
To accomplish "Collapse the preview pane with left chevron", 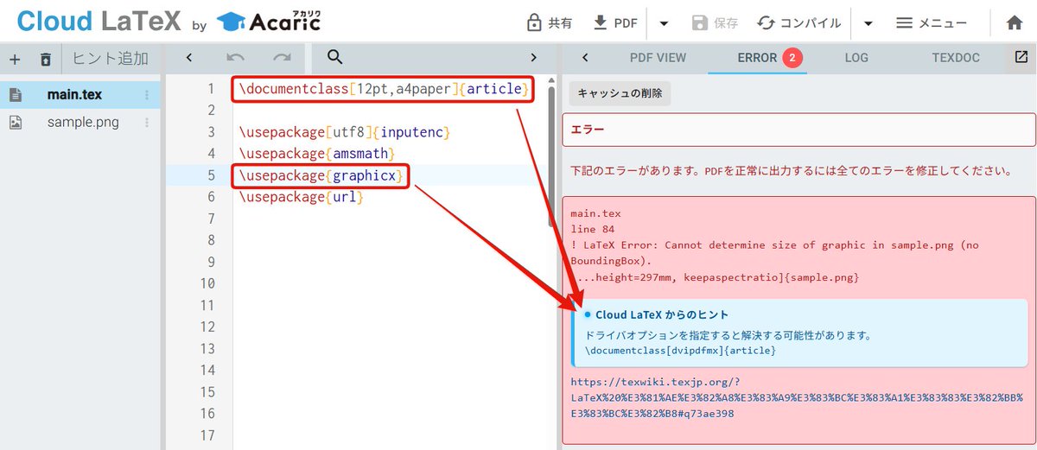I will pyautogui.click(x=585, y=58).
